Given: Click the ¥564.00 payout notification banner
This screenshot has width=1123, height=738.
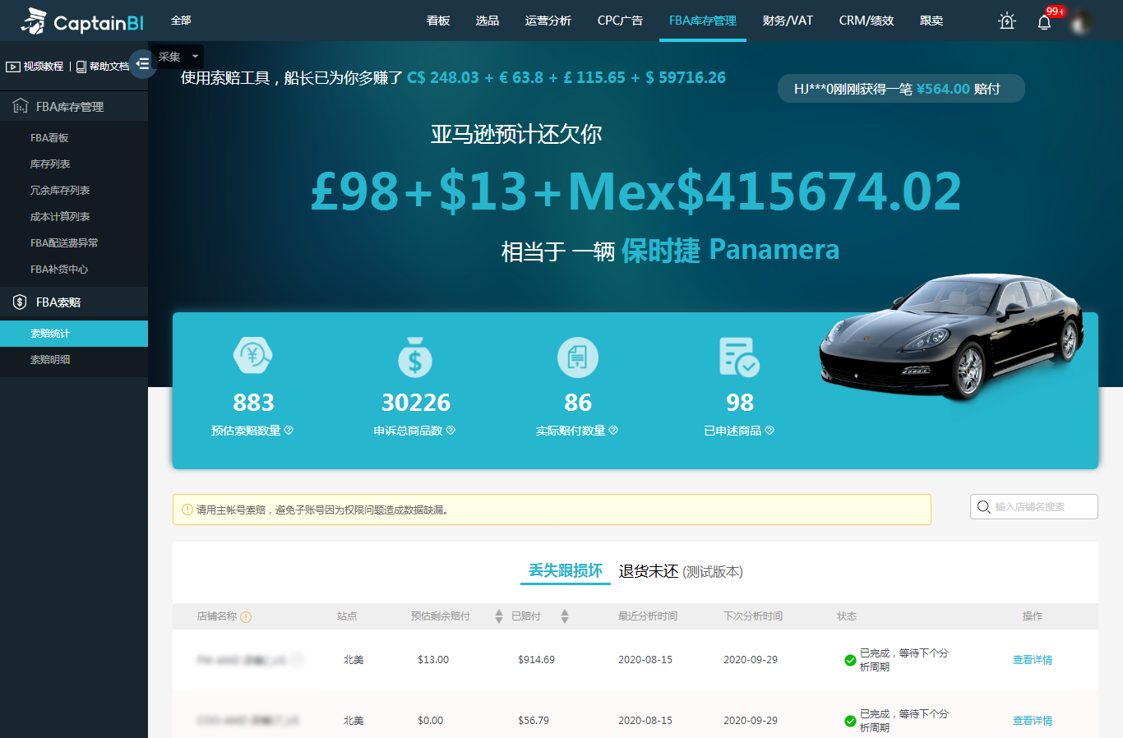Looking at the screenshot, I should click(901, 89).
